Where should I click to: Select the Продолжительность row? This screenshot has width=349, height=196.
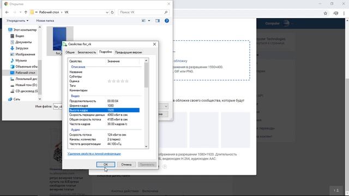point(104,101)
